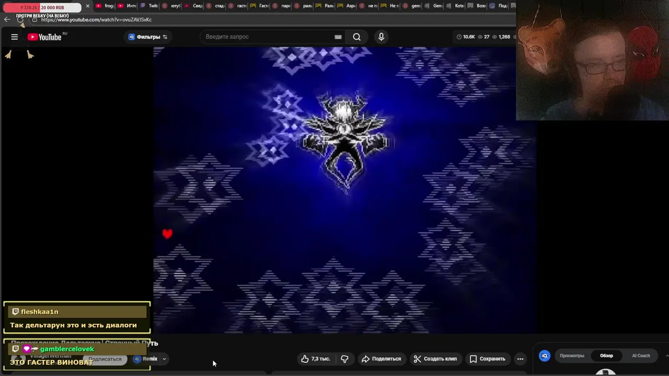Go to the YouTube home logo
Viewport: 669px width, 376px height.
click(x=45, y=37)
